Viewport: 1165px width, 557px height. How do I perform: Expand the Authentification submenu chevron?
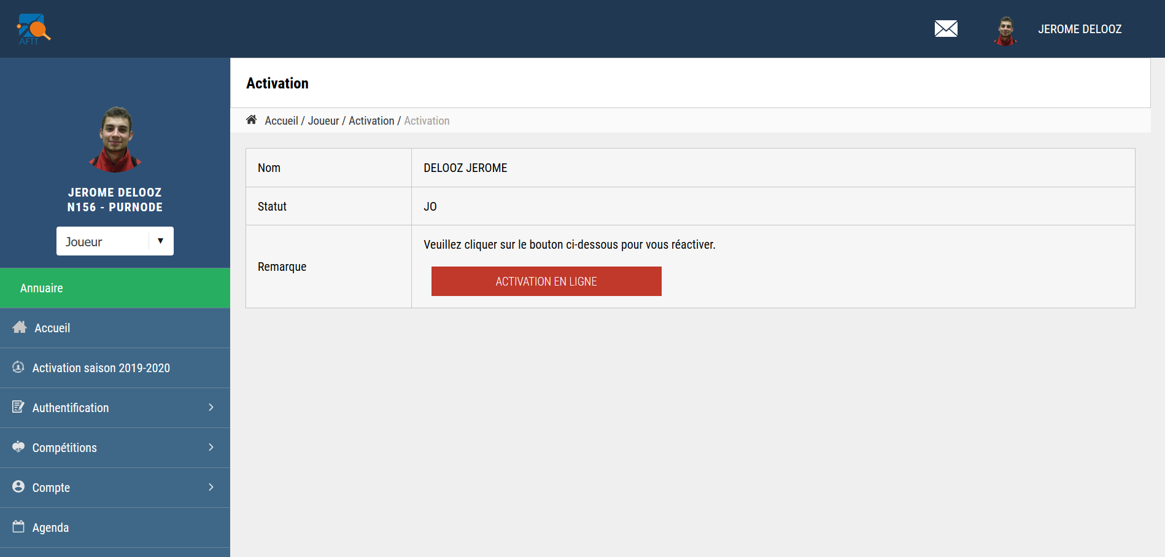click(x=211, y=407)
